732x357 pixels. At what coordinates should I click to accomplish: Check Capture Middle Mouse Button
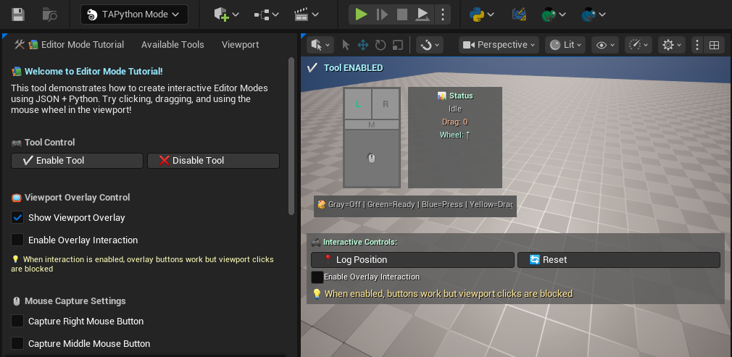(17, 343)
